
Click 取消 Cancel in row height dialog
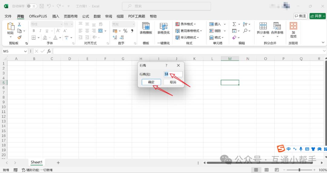tap(173, 82)
